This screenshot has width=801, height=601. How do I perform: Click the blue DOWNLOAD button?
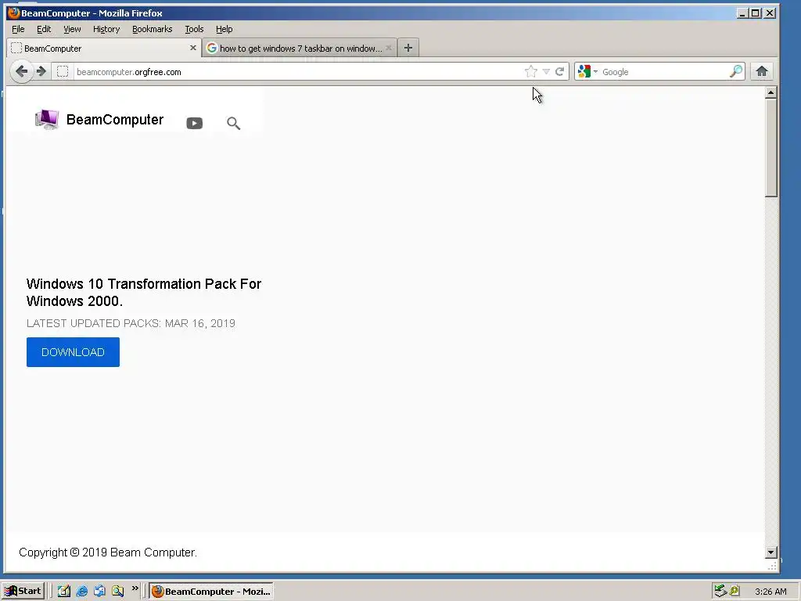pos(73,352)
